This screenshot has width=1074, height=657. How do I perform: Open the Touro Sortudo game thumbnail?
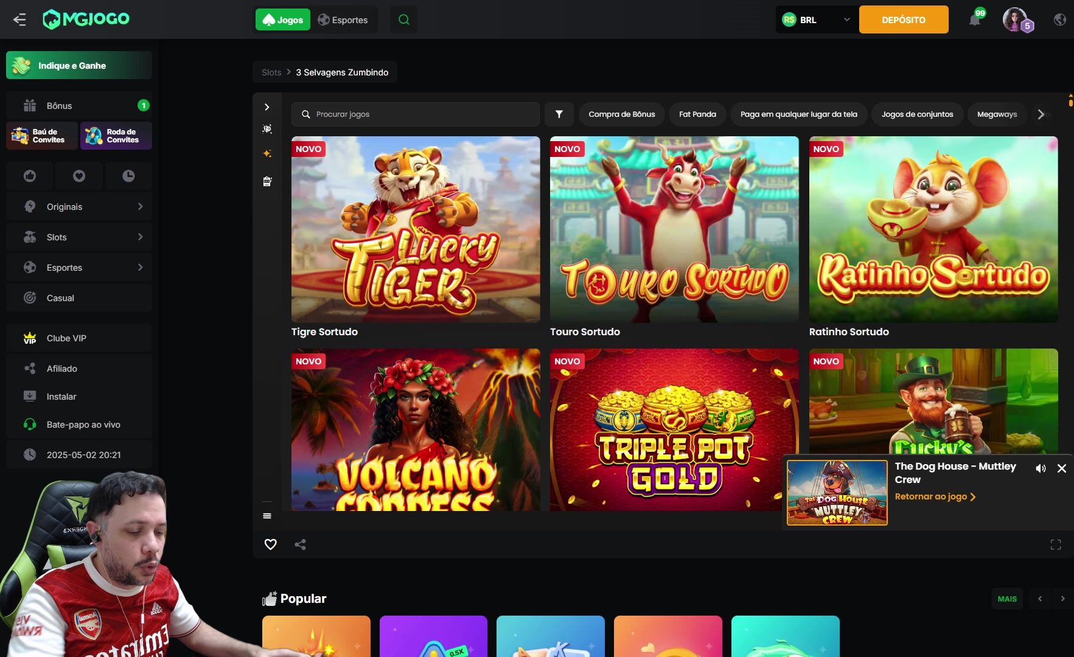tap(674, 229)
